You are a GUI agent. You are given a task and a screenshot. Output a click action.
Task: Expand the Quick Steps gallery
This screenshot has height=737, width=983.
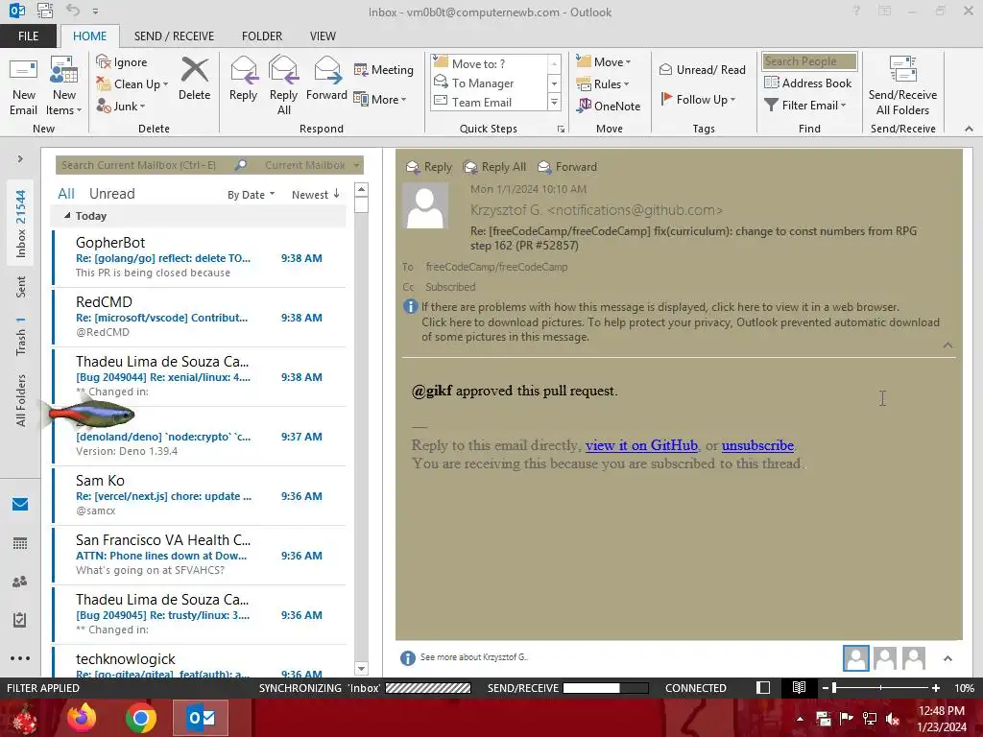tap(554, 102)
